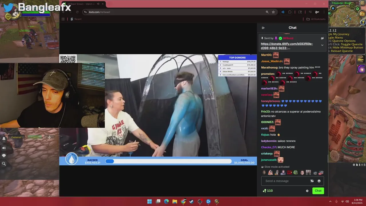Click the green Chat send button
Viewport: 366px width, 206px height.
pos(318,191)
